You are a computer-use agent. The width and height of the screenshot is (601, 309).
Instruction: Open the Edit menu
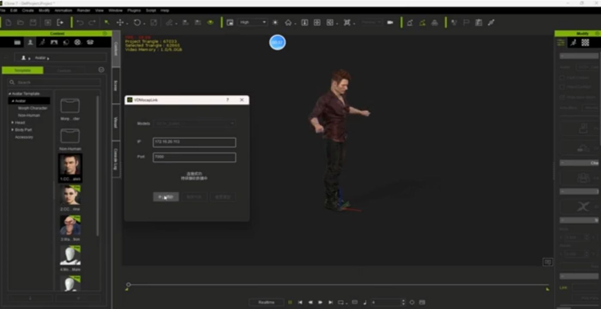14,10
